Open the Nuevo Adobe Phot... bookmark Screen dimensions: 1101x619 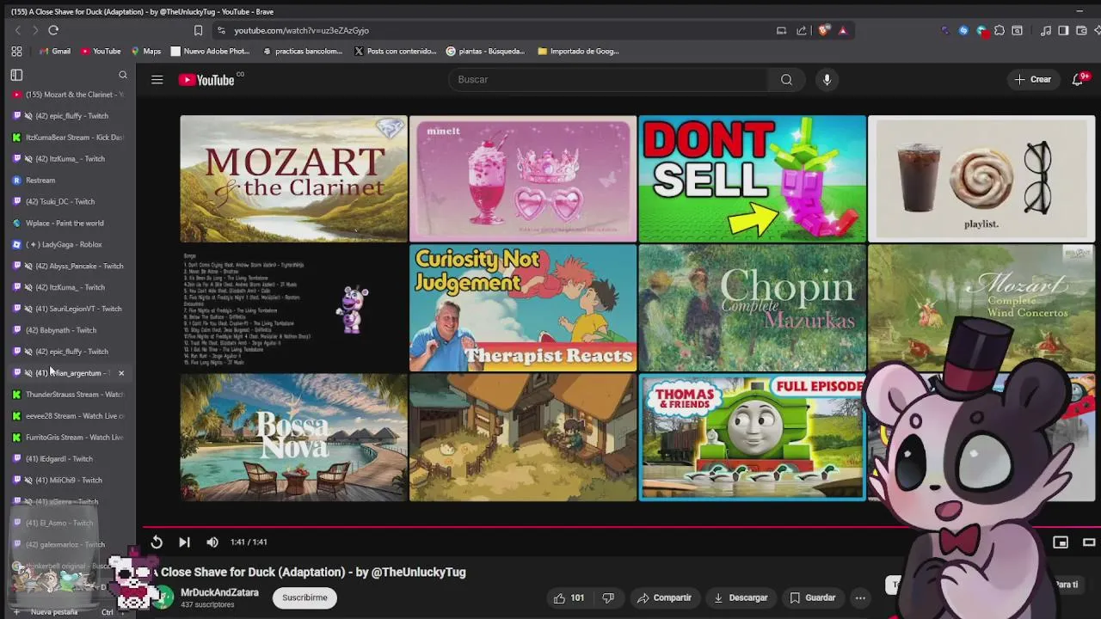click(x=210, y=51)
